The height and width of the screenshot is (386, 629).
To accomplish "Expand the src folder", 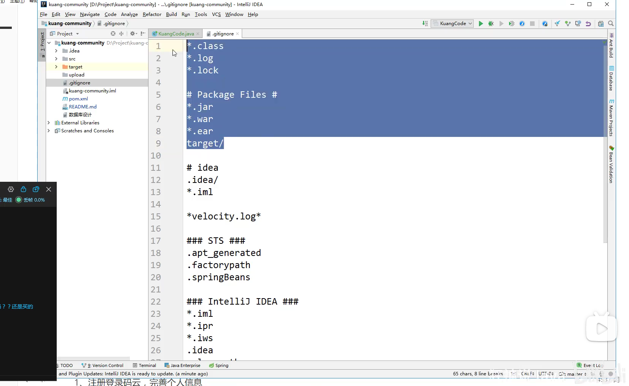I will point(56,59).
